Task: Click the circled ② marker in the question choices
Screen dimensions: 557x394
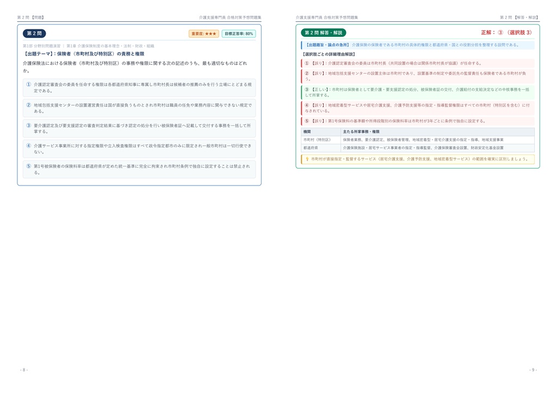Action: 29,105
